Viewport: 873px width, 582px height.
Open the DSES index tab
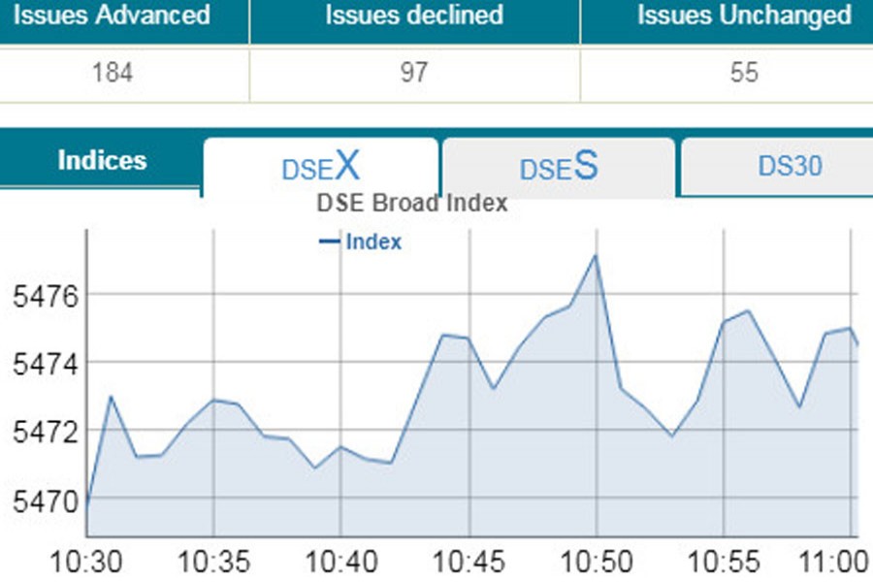click(558, 168)
